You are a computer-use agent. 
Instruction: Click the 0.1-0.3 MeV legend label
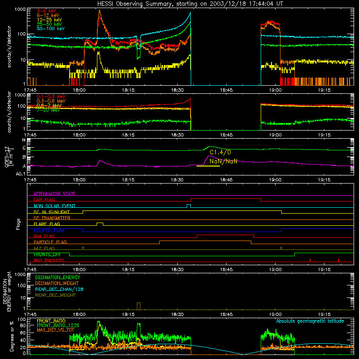click(x=51, y=97)
